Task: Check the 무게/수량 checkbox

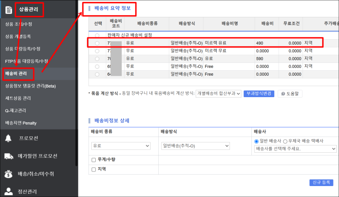Action: click(94, 160)
